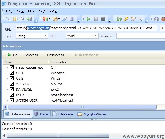The height and width of the screenshot is (139, 165).
Task: Click the magnifier icon at toolbar start
Action: [x=8, y=19]
